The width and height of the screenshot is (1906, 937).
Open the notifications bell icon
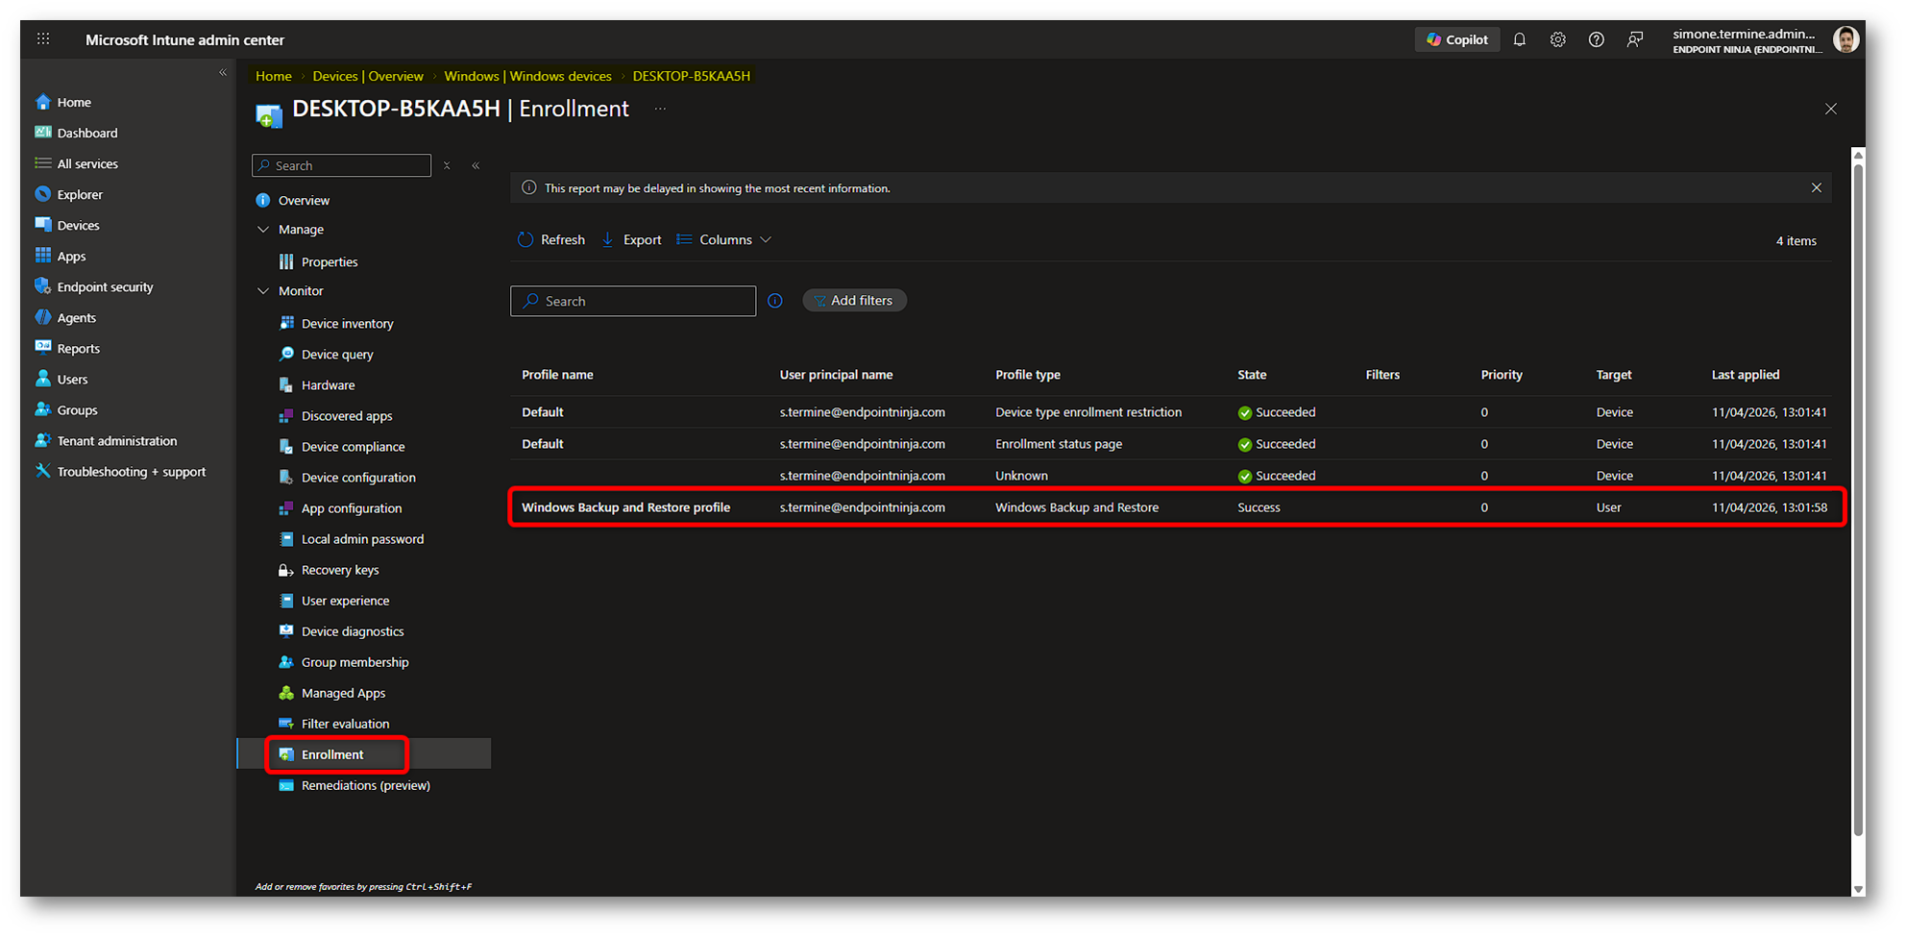click(1519, 39)
